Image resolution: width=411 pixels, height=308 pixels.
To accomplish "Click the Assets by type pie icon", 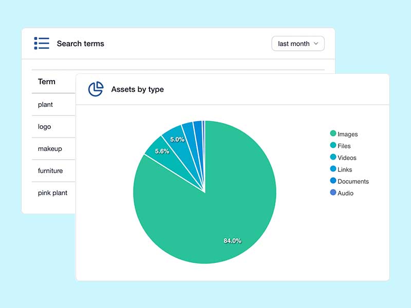I will point(96,89).
